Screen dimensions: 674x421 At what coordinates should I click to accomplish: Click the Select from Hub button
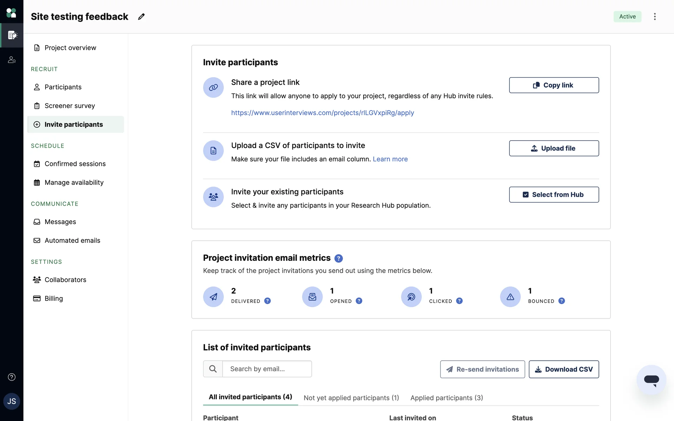click(554, 195)
